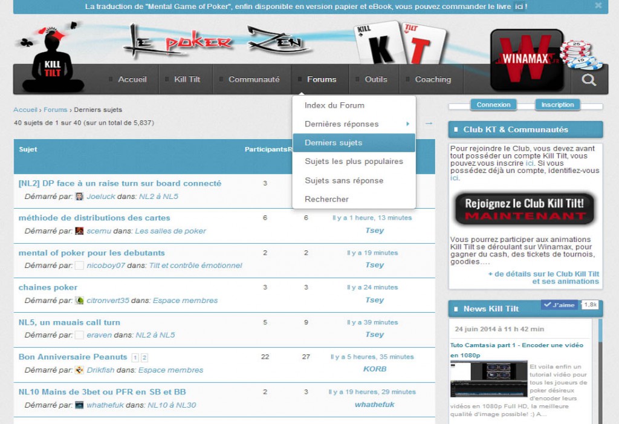Go to next page arrow
The height and width of the screenshot is (424, 619).
[429, 123]
